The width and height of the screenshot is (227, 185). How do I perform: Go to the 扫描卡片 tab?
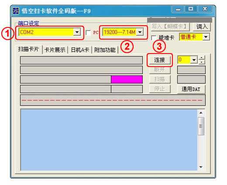coord(28,49)
